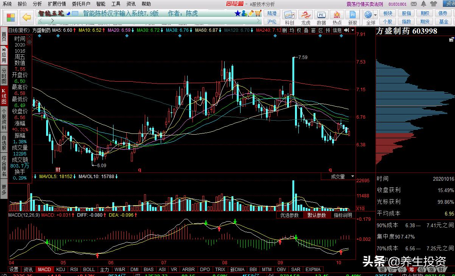This screenshot has height=276, width=455.
Task: Click the 指标说明 button
Action: [343, 215]
